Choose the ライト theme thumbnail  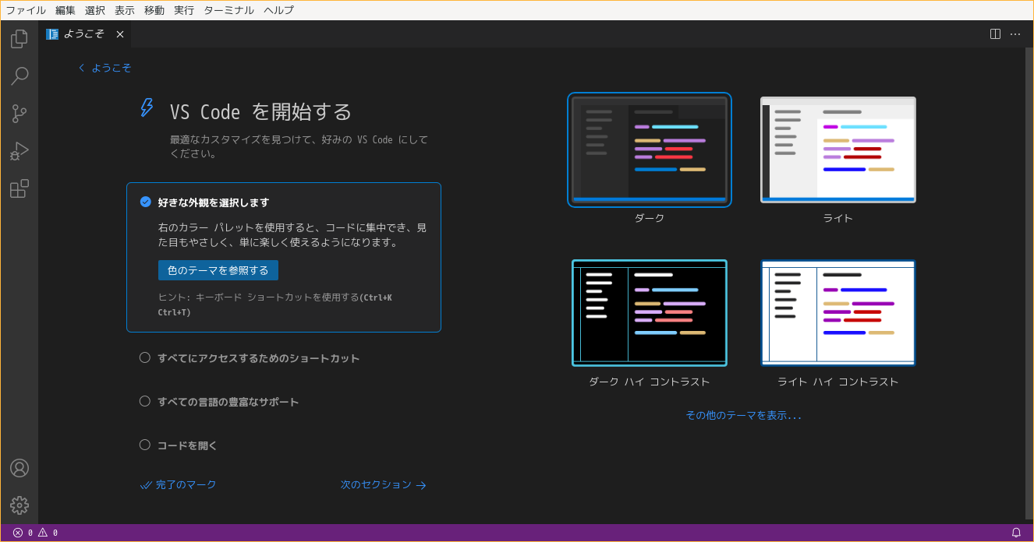838,150
